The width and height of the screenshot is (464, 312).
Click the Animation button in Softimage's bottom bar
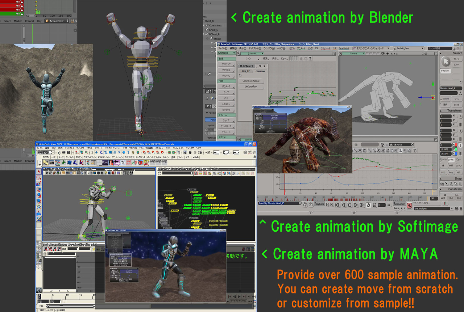click(x=399, y=204)
